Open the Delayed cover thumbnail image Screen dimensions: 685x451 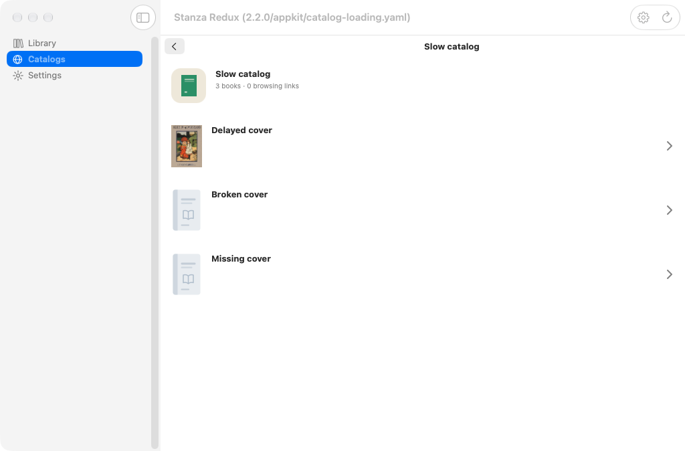click(187, 146)
